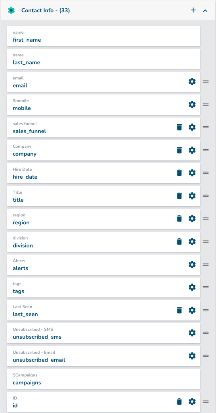Image resolution: width=216 pixels, height=413 pixels.
Task: Click drag handle next to unsubscribed_email field
Action: 206,356
